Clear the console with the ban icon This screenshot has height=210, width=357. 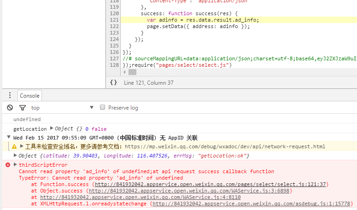click(x=10, y=108)
